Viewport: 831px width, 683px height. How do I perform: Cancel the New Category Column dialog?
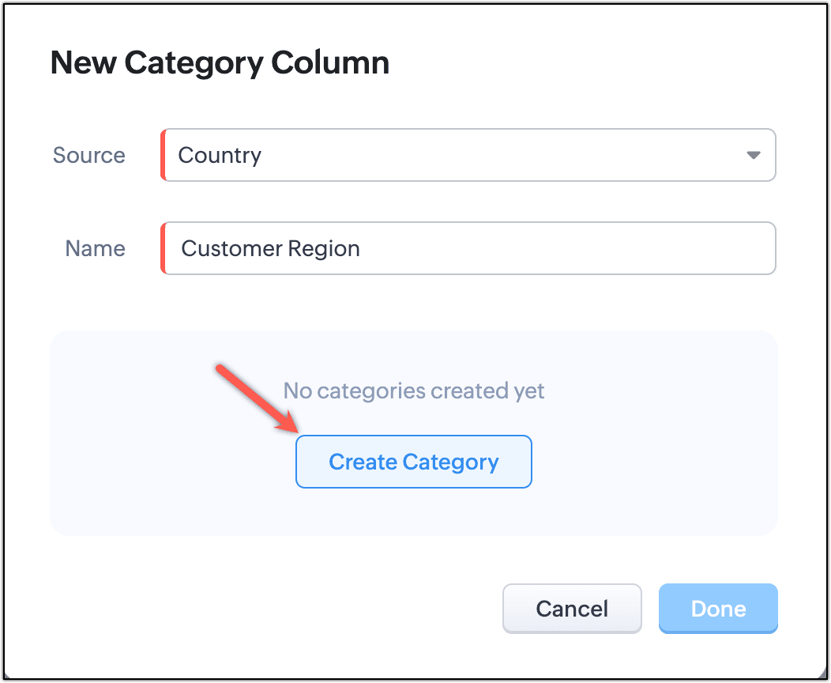tap(572, 608)
